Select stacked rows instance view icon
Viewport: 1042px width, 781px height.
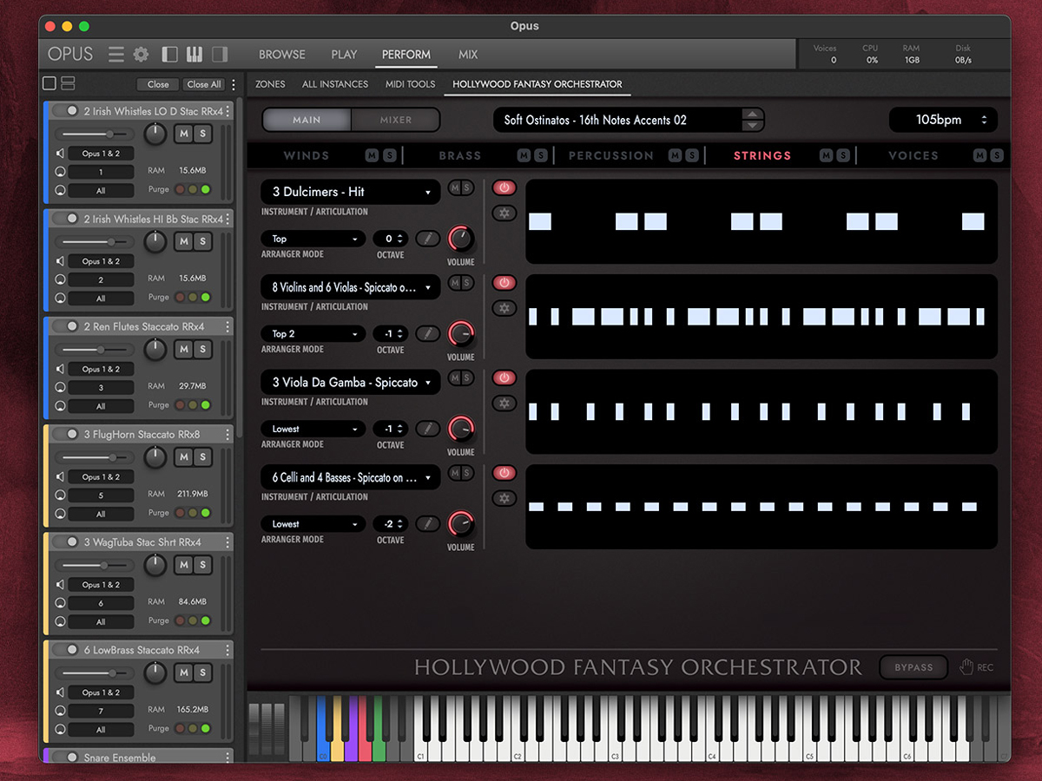click(68, 83)
